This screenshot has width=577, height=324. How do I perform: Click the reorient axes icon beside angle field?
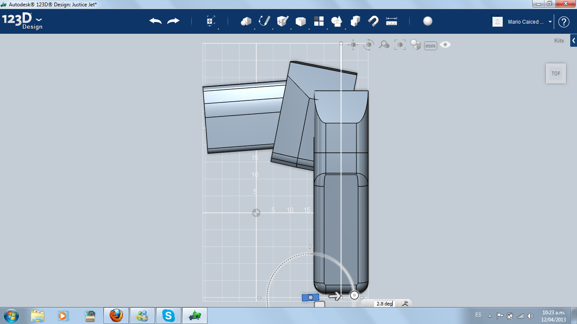pyautogui.click(x=405, y=303)
